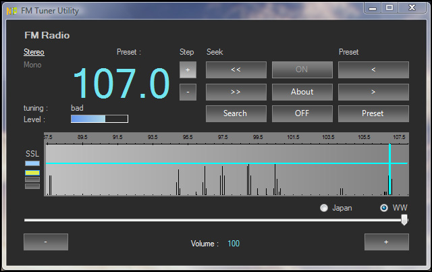
Task: Click the light blue SSL swatch
Action: pyautogui.click(x=32, y=163)
